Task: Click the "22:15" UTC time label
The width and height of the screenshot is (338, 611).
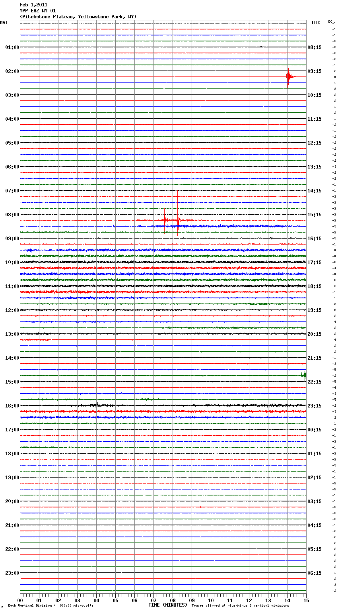Action: (x=315, y=382)
